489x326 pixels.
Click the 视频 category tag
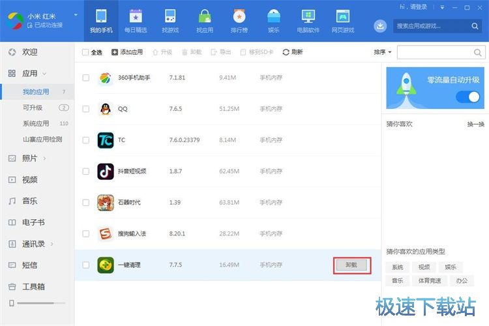[x=424, y=267]
